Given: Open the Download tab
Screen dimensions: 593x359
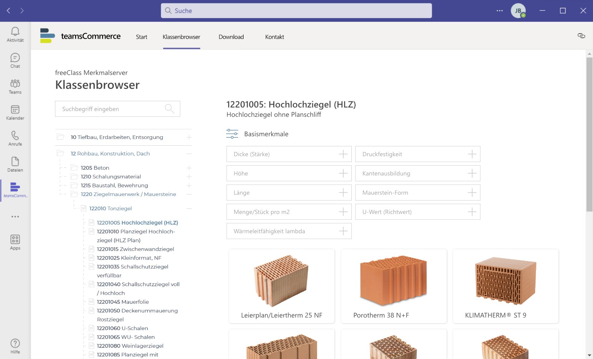Looking at the screenshot, I should pos(231,37).
